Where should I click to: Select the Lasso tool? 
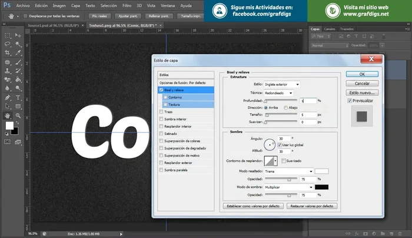[8, 44]
